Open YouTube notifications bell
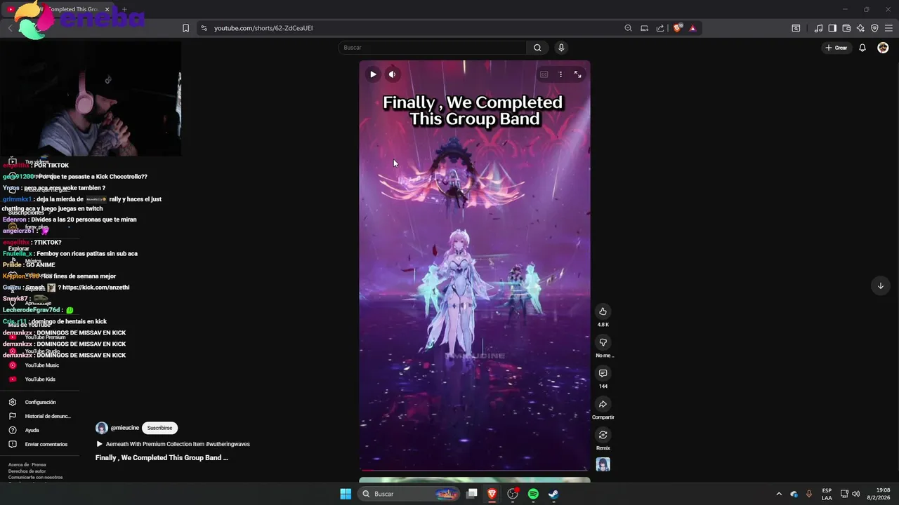 pos(862,48)
